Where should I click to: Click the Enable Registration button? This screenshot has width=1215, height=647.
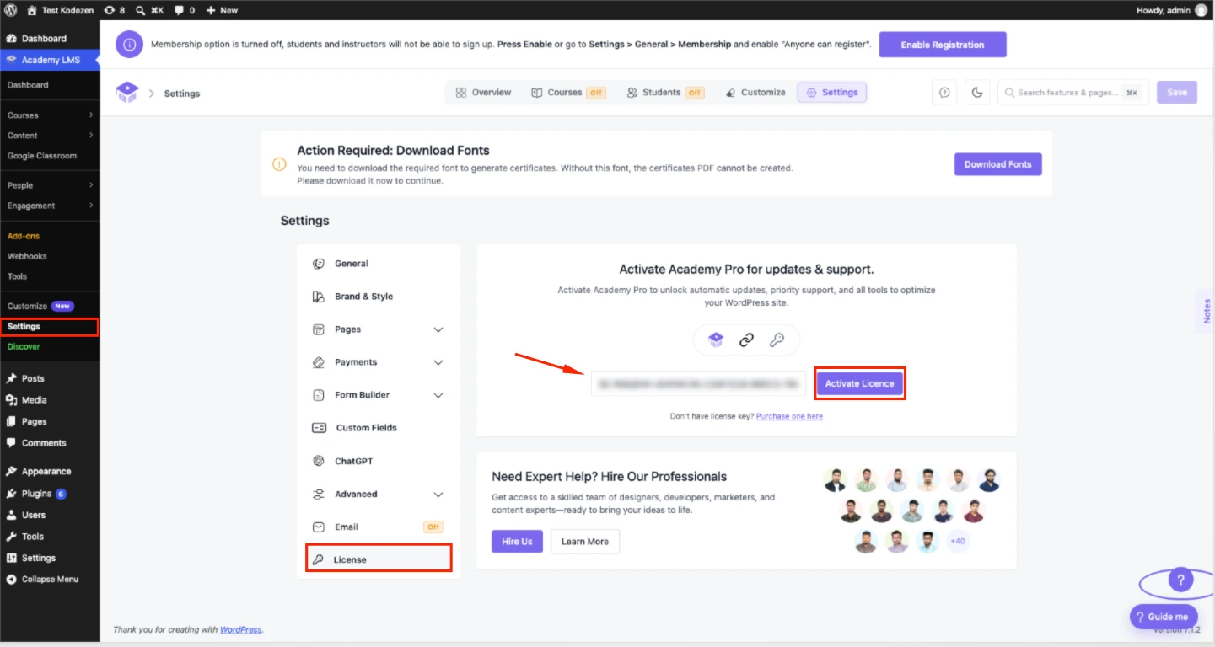[943, 45]
